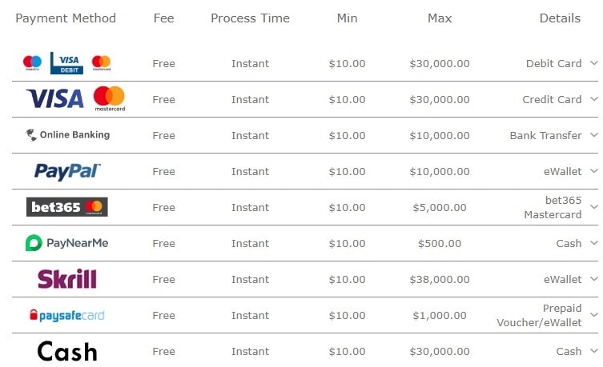
Task: Click the PayPal logo
Action: (x=67, y=171)
